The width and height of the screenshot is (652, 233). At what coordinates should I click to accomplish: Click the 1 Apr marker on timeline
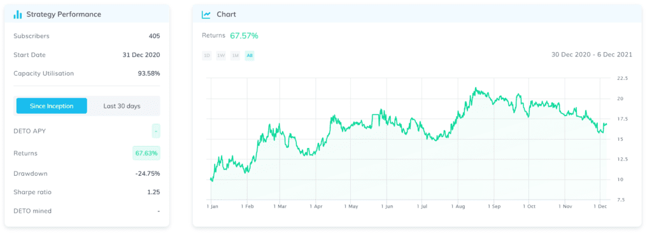coord(316,206)
